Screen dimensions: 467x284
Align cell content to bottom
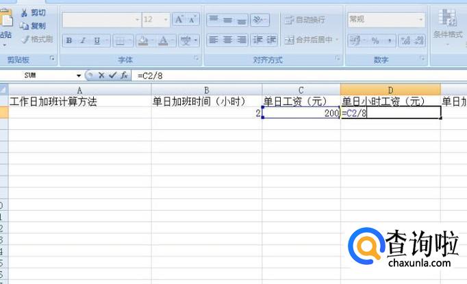point(241,20)
